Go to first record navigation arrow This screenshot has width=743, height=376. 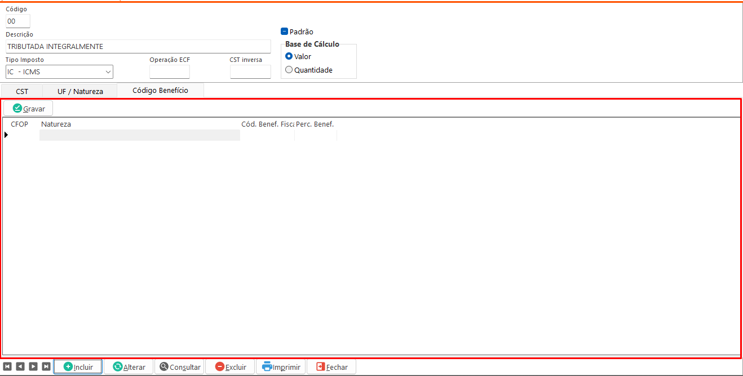pos(7,366)
